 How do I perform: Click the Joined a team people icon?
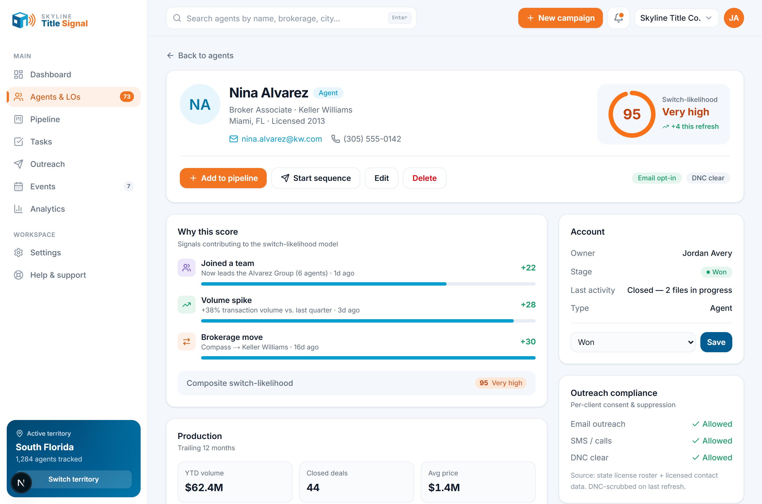pos(187,268)
